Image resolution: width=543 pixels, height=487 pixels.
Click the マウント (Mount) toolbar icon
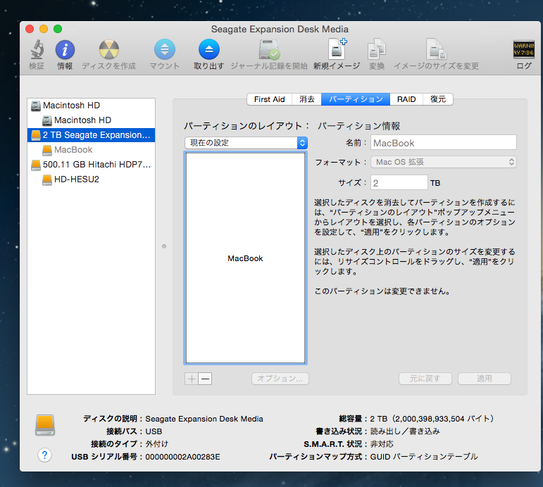coord(164,50)
